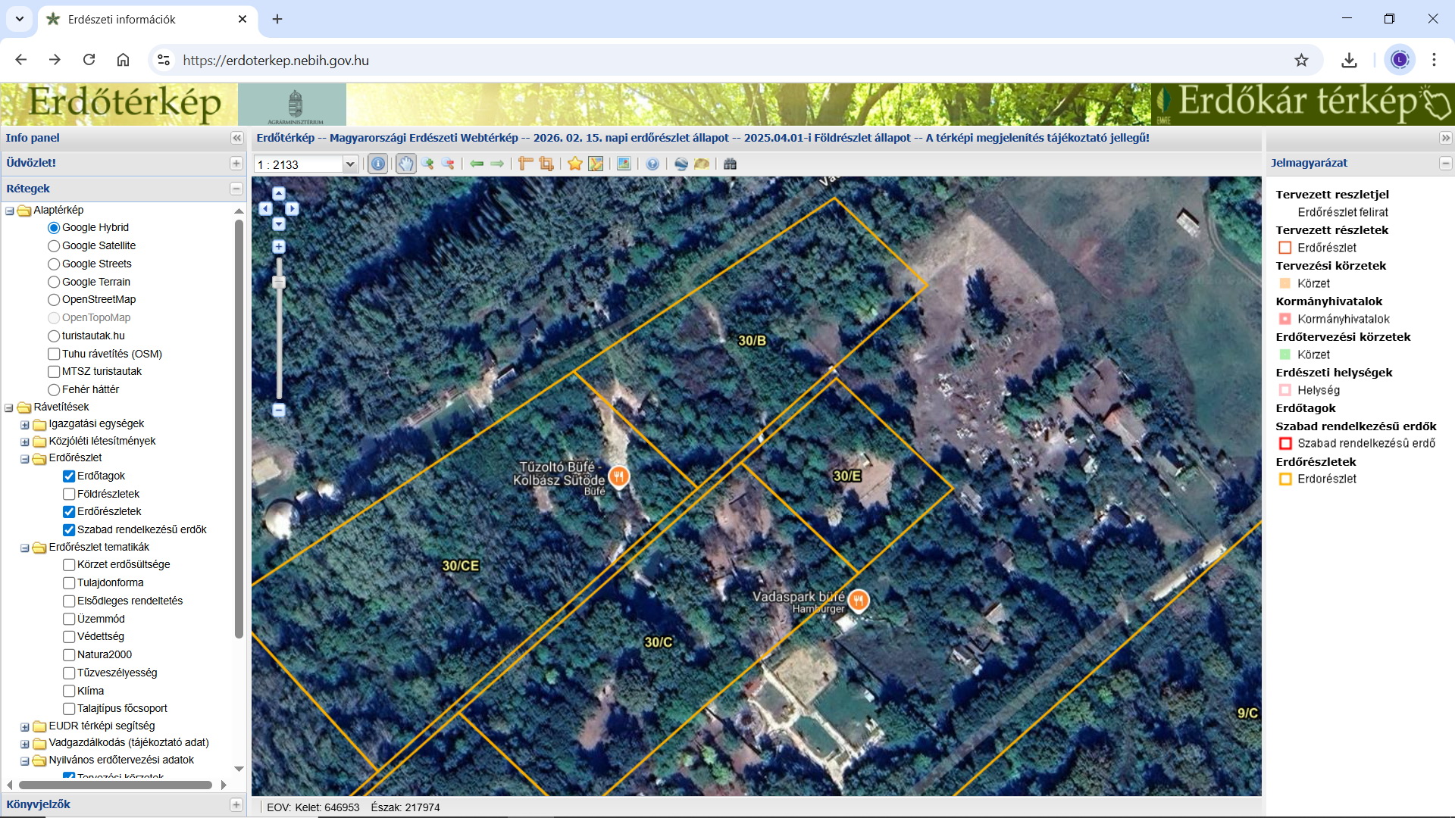1455x818 pixels.
Task: Open the map scale dropdown
Action: point(350,164)
